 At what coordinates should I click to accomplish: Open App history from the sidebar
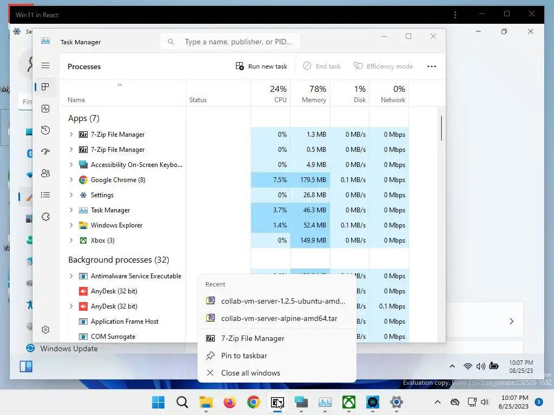45,130
